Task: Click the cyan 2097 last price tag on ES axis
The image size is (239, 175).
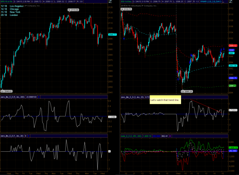Action: [x=232, y=53]
